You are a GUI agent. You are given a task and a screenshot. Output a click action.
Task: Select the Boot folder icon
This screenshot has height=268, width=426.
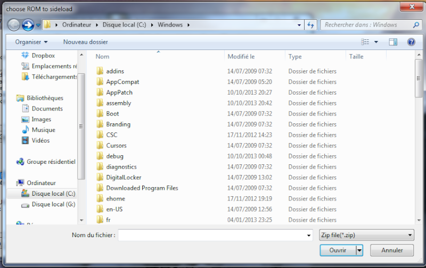click(100, 113)
